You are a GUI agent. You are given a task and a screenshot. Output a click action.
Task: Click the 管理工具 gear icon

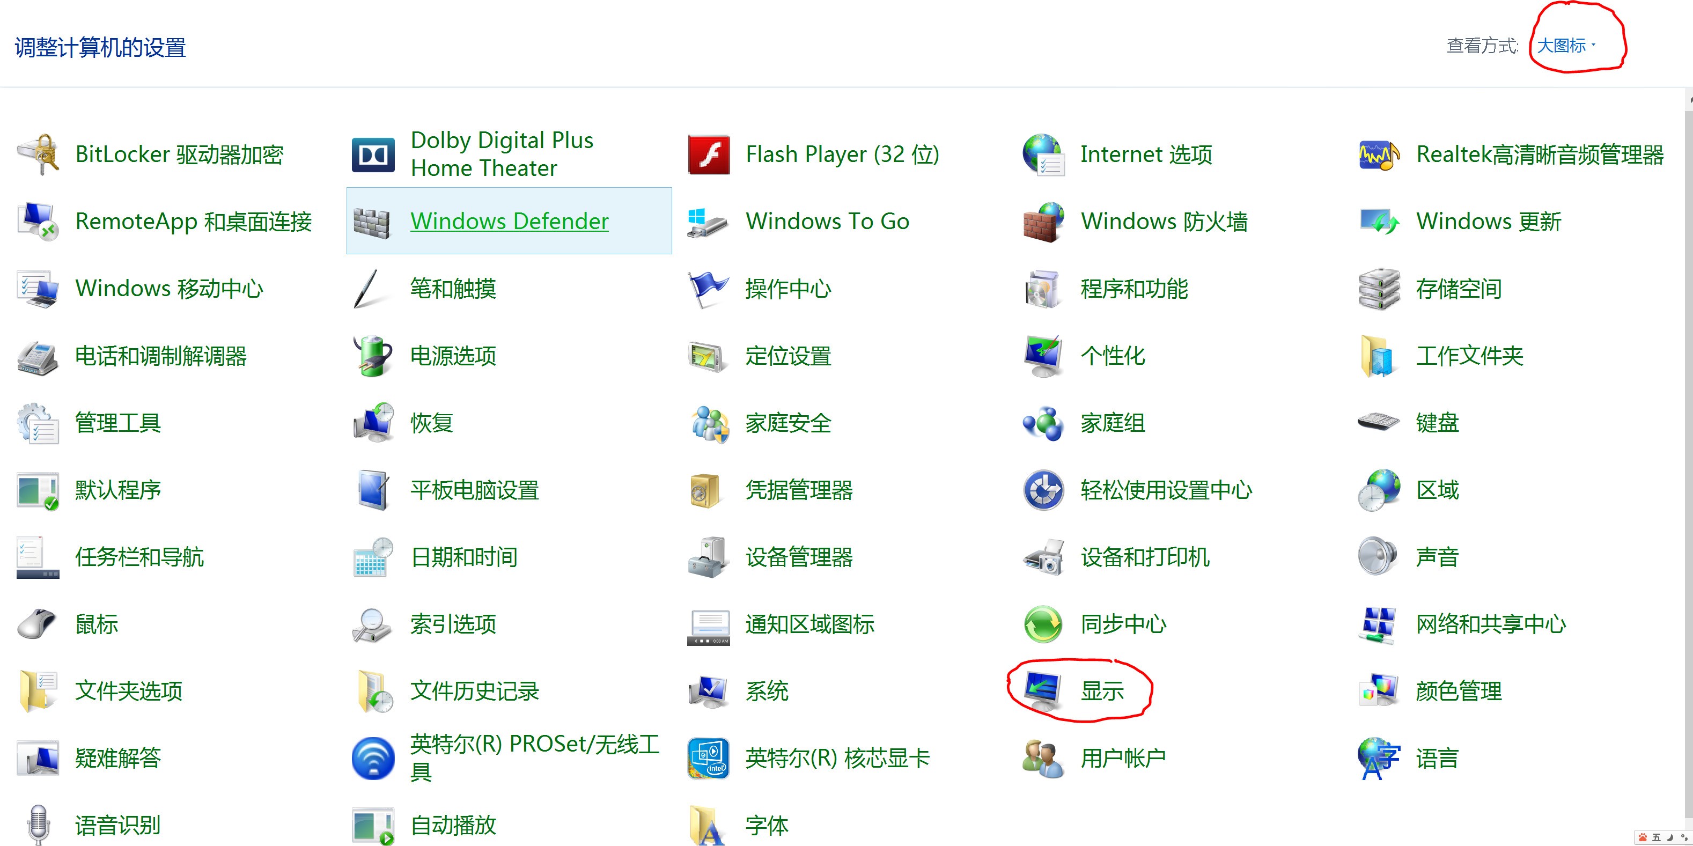tap(38, 423)
